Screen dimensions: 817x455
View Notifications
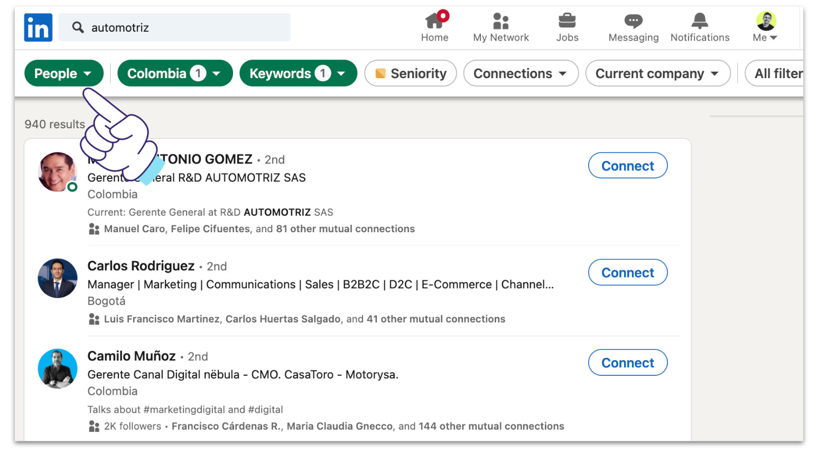[700, 27]
